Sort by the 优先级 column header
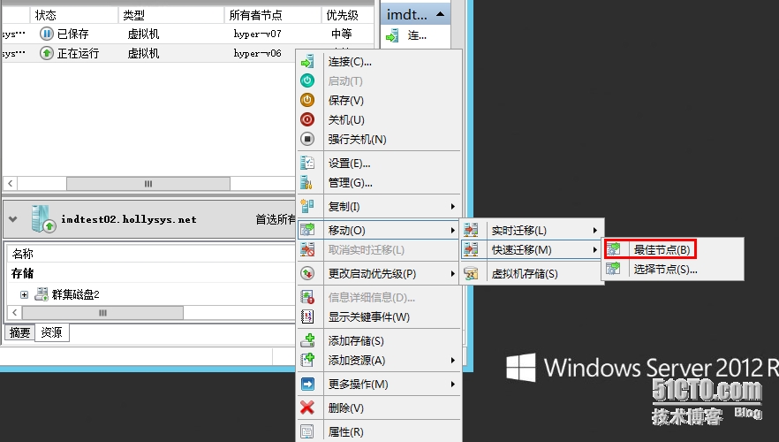The image size is (779, 442). point(348,15)
